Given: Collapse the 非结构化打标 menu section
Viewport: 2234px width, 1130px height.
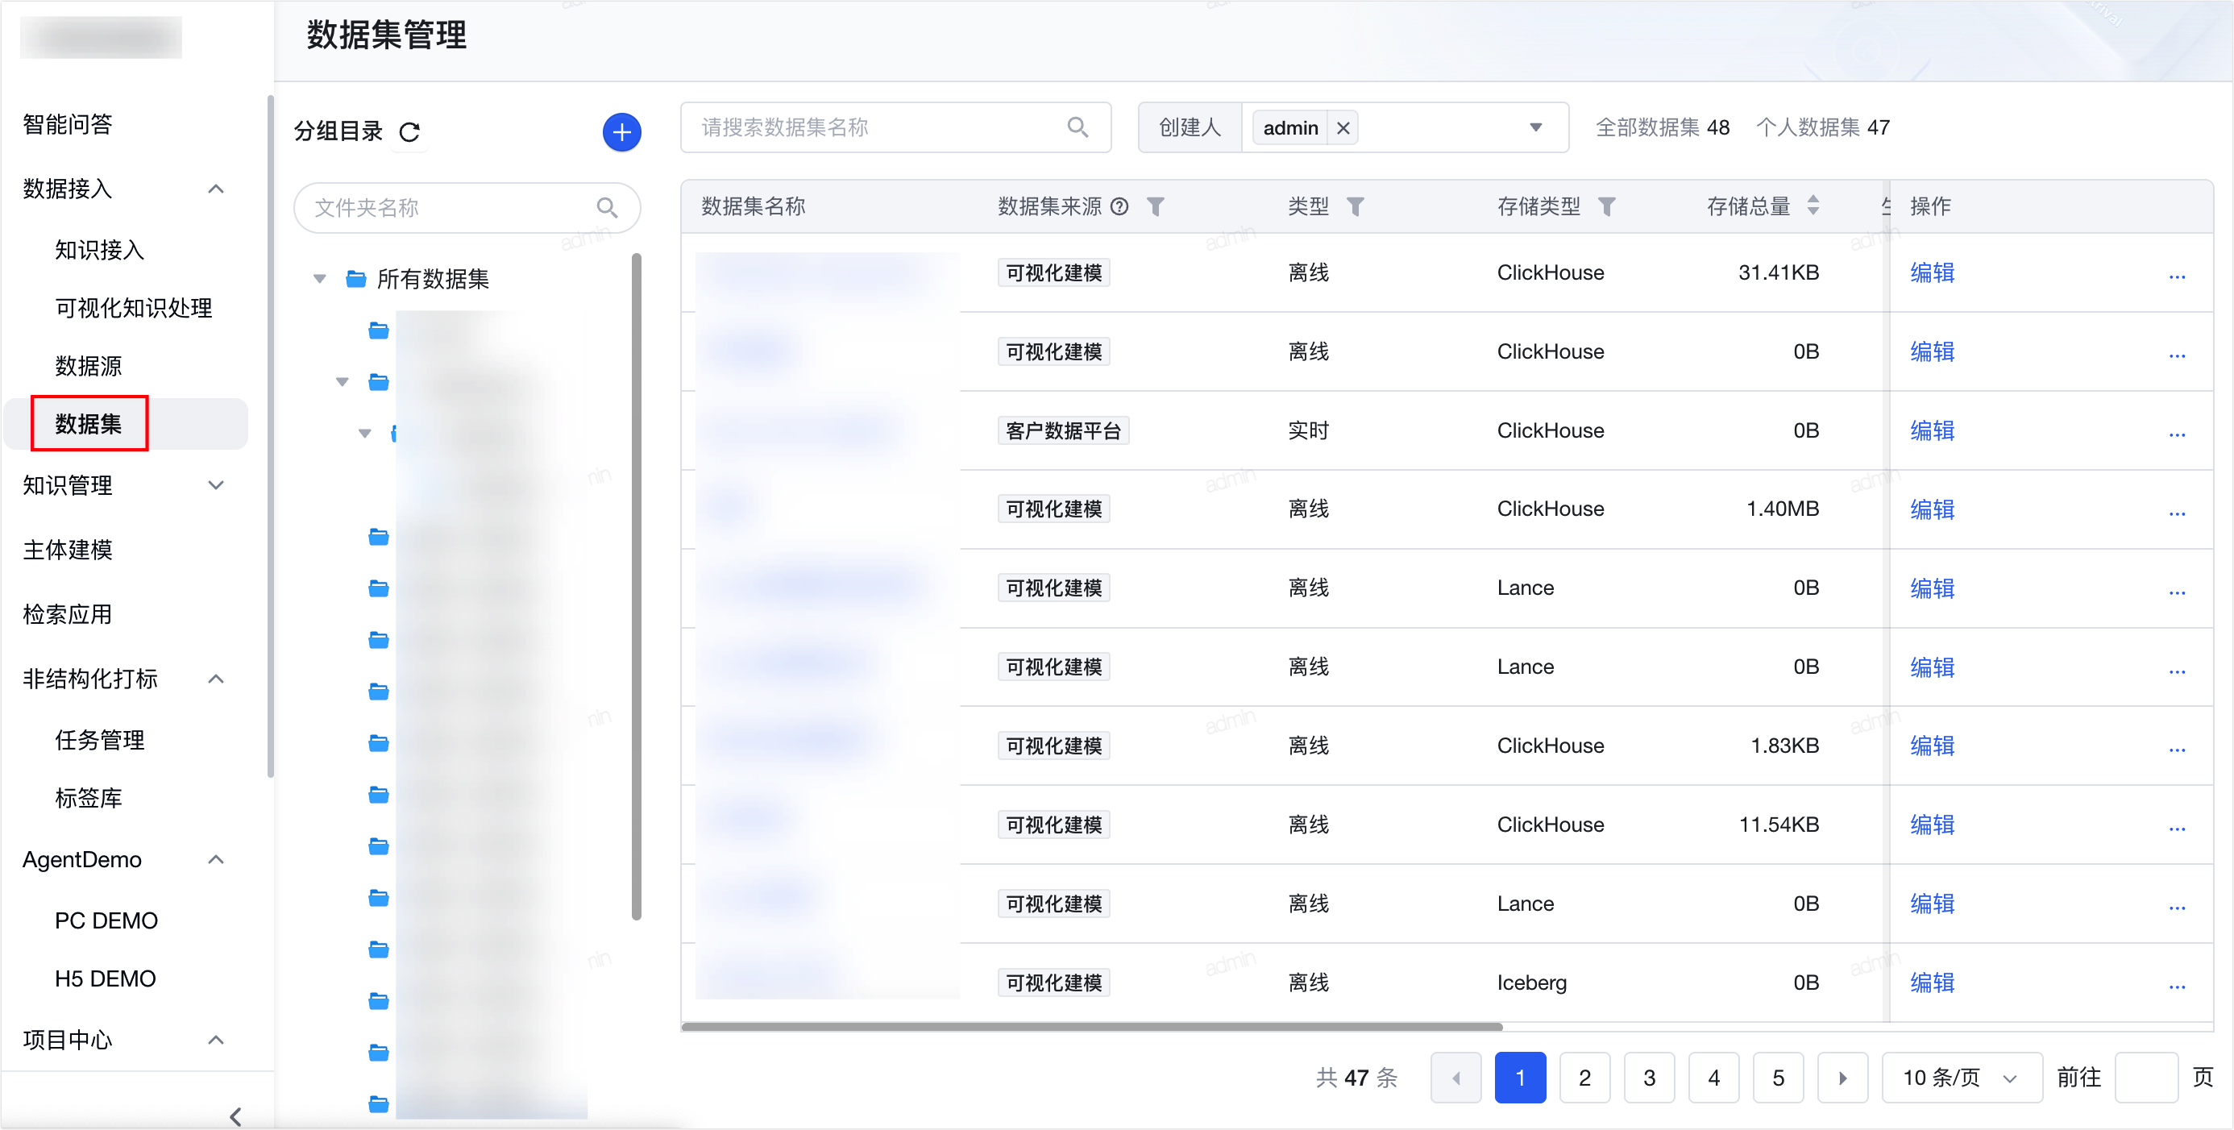Looking at the screenshot, I should pyautogui.click(x=216, y=679).
